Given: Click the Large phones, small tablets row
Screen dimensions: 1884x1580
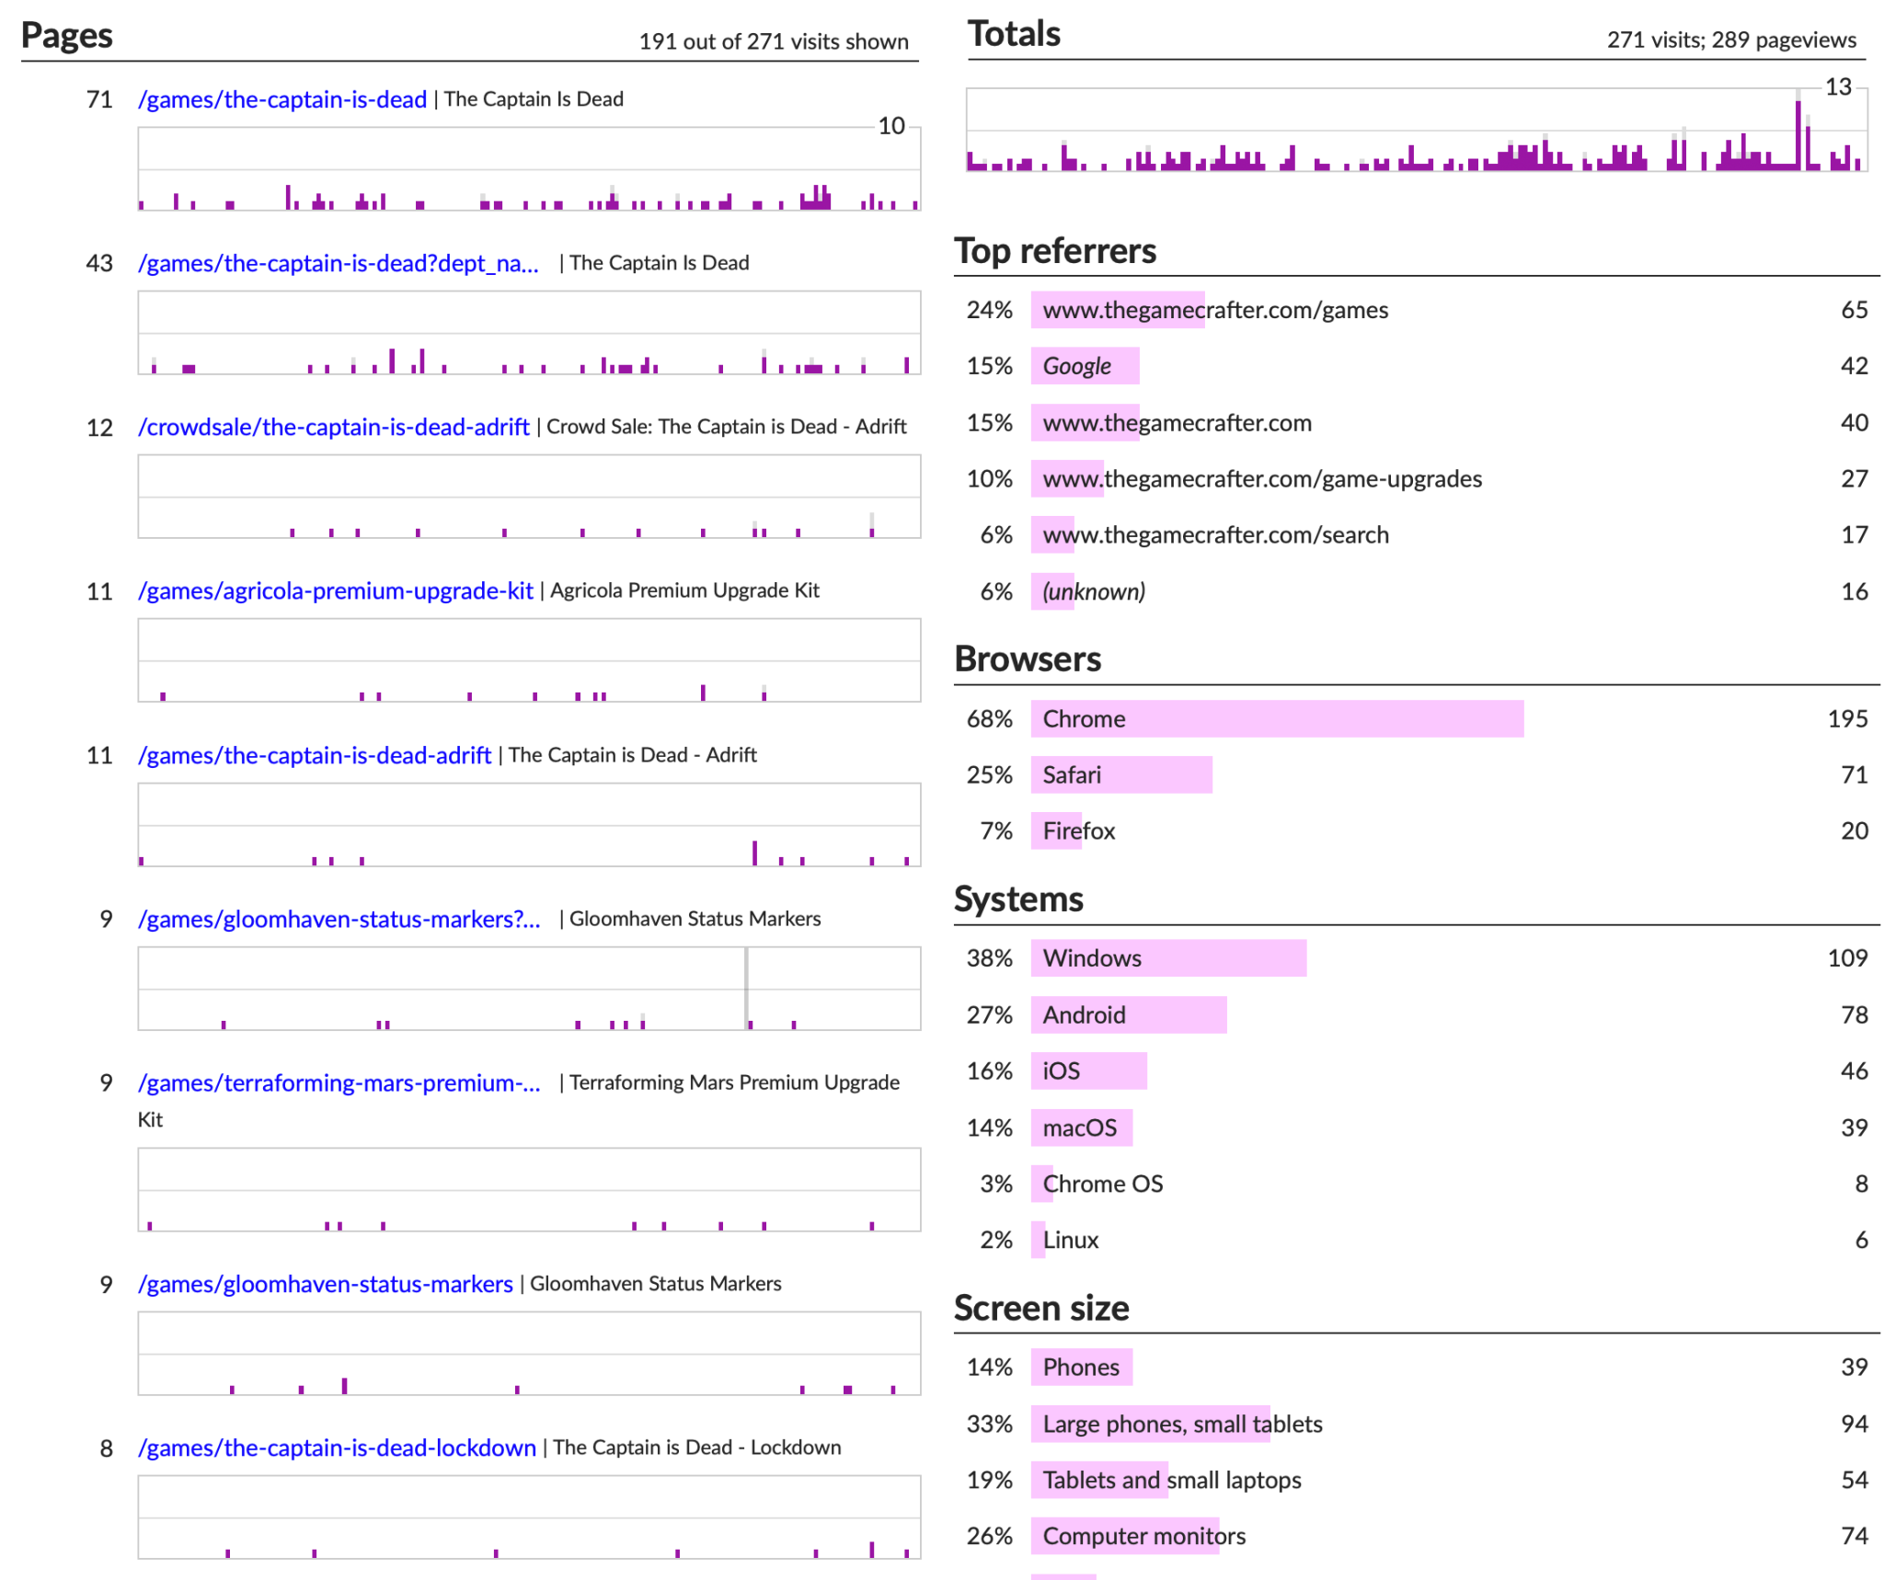Looking at the screenshot, I should (x=1181, y=1425).
